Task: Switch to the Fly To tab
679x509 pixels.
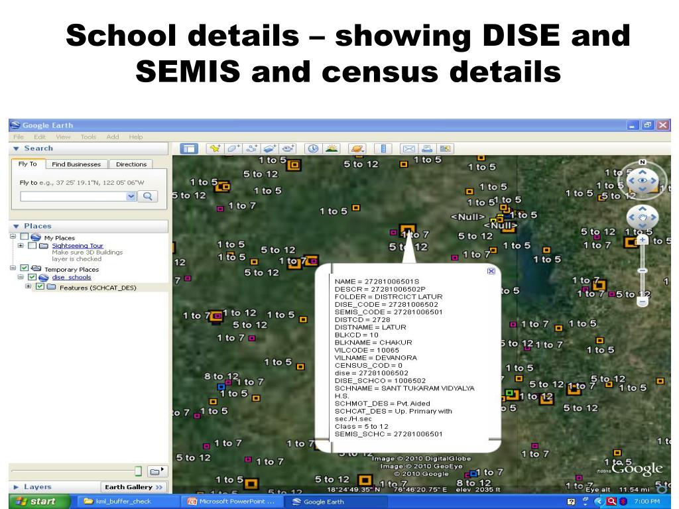Action: [x=28, y=164]
